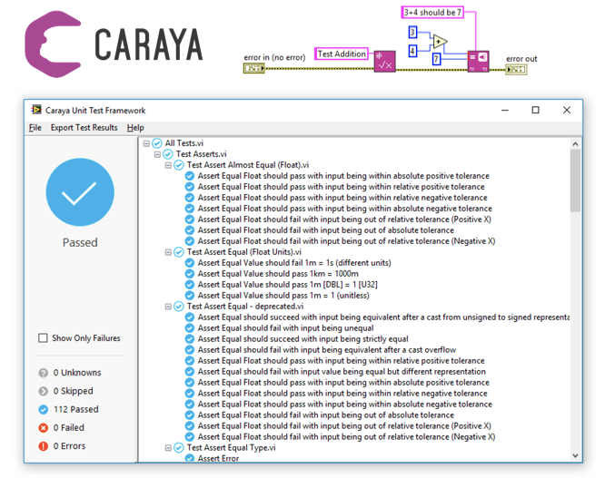This screenshot has width=605, height=478.
Task: Click check icon of Test Assert Equal - deprecated.vi
Action: tap(178, 307)
